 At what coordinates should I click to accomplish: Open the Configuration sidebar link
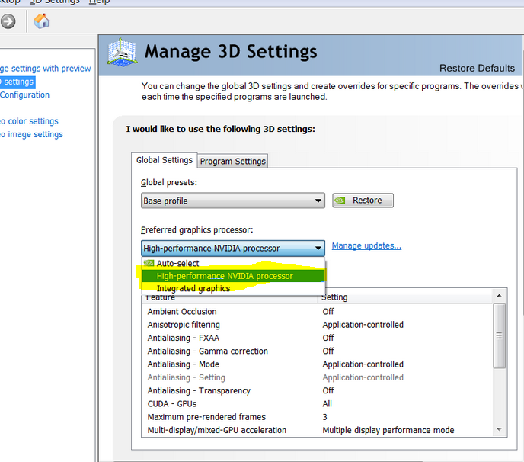[x=24, y=95]
